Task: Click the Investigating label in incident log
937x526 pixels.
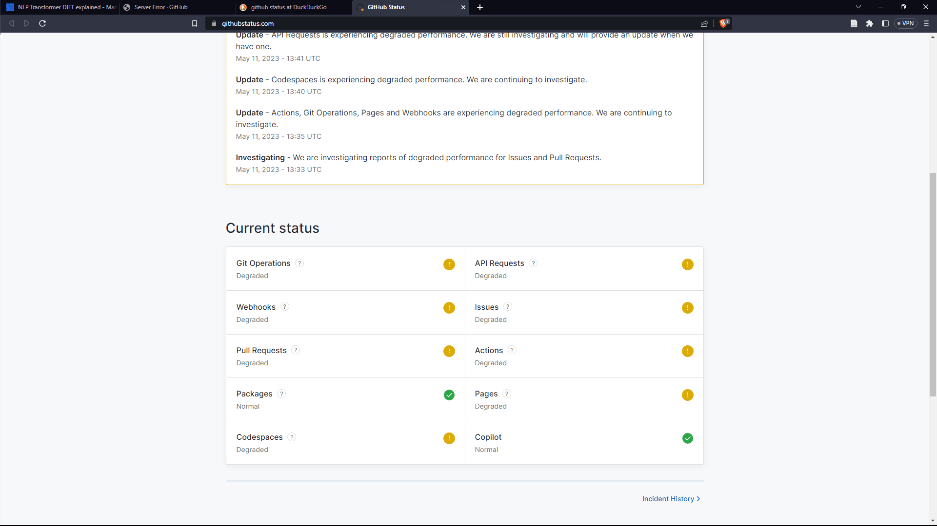Action: click(x=260, y=157)
